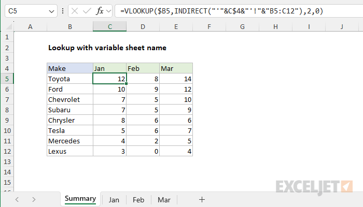Select column H header

275,27
